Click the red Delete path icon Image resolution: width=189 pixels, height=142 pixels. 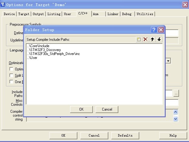(146, 40)
